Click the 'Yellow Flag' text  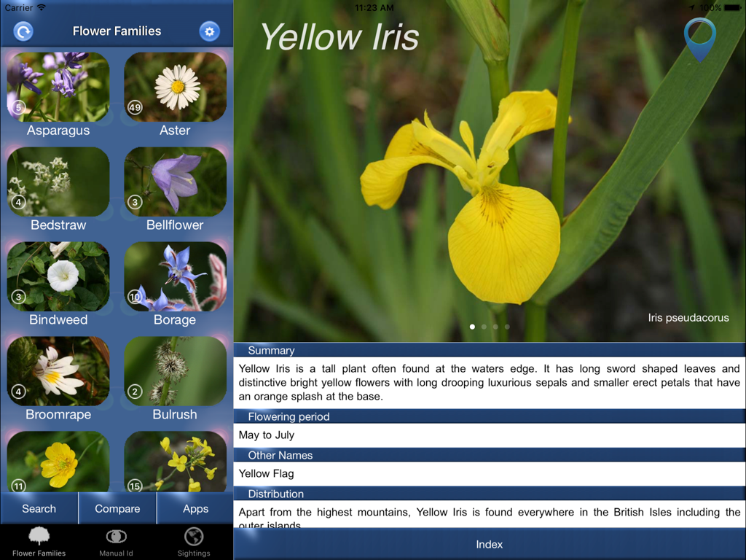(x=266, y=473)
